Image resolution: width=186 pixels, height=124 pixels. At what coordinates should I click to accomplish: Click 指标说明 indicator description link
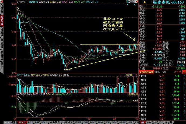coord(133,94)
